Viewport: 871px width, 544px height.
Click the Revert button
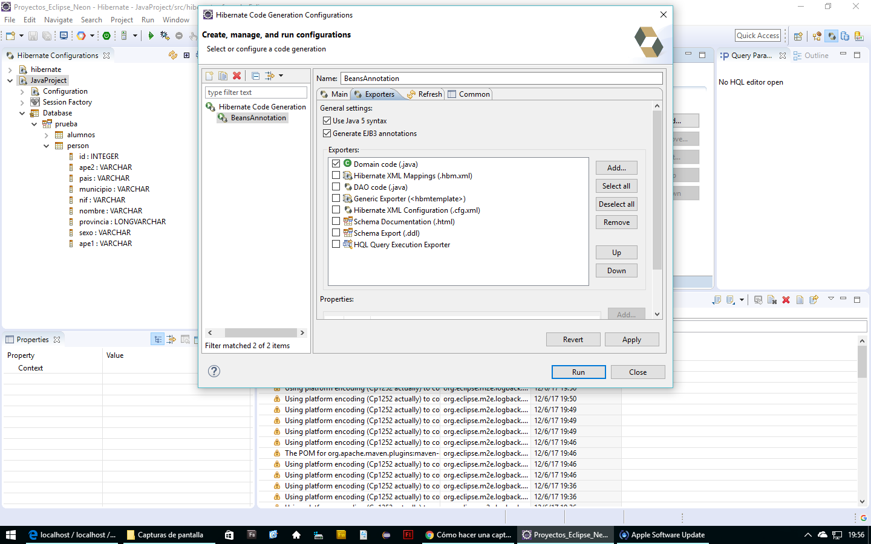pos(573,340)
